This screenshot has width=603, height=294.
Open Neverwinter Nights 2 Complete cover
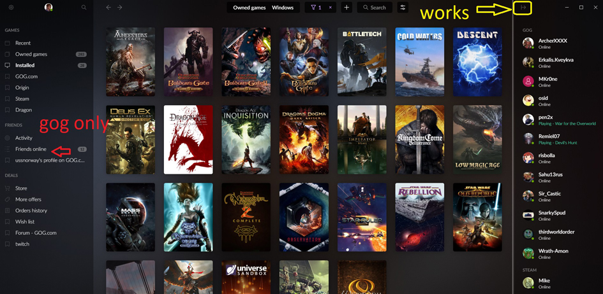pyautogui.click(x=246, y=217)
